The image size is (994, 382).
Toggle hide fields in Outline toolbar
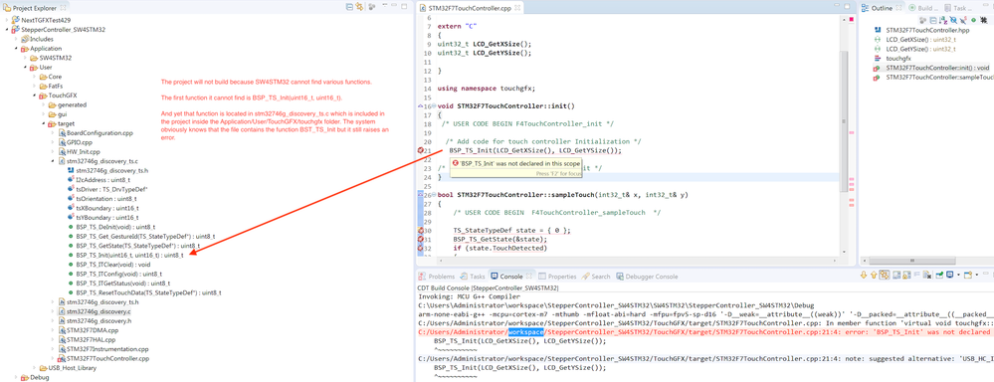(954, 20)
